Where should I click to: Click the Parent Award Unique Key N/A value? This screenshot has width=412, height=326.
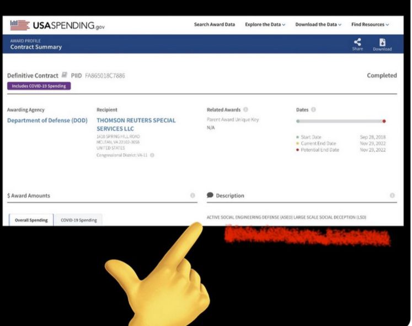pyautogui.click(x=211, y=128)
